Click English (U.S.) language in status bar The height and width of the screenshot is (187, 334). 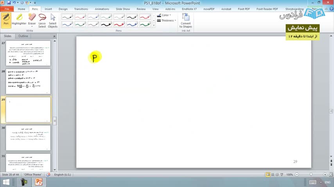click(63, 175)
